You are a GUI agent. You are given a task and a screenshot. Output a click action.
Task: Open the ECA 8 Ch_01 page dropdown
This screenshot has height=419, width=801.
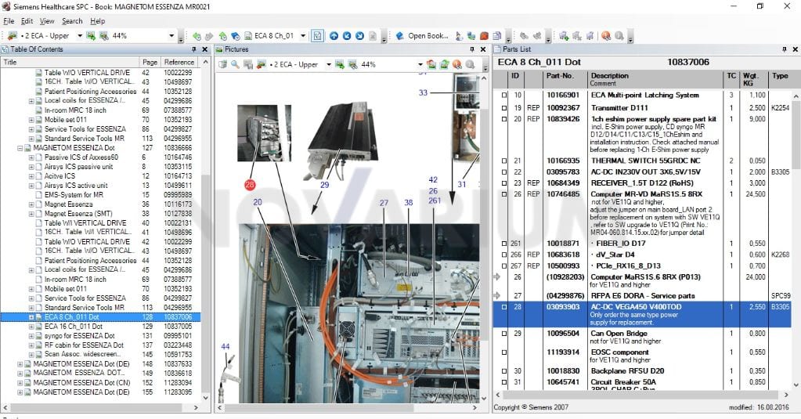tap(303, 36)
